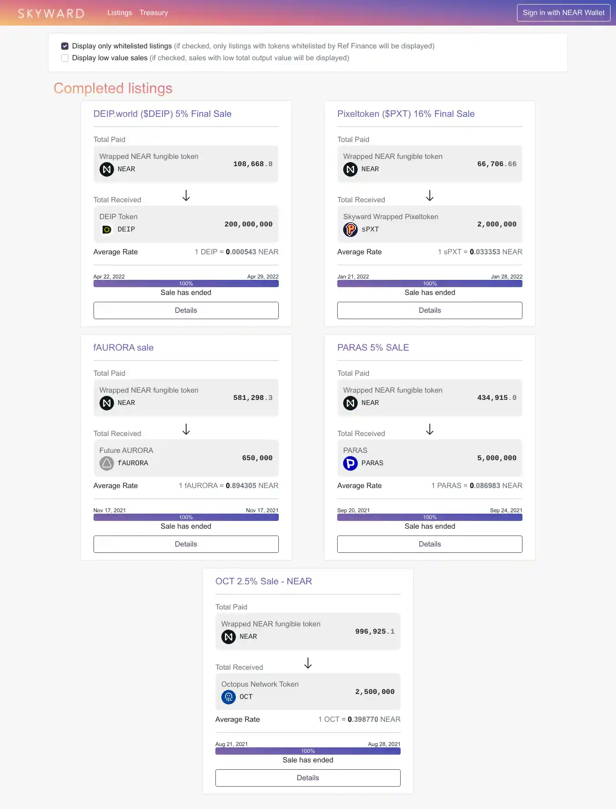Enable Display low value sales checkbox
The height and width of the screenshot is (809, 616).
(x=65, y=58)
